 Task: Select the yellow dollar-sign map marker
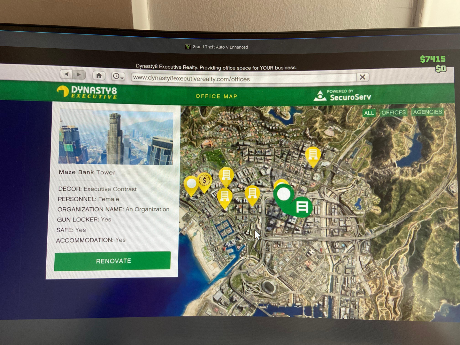204,182
